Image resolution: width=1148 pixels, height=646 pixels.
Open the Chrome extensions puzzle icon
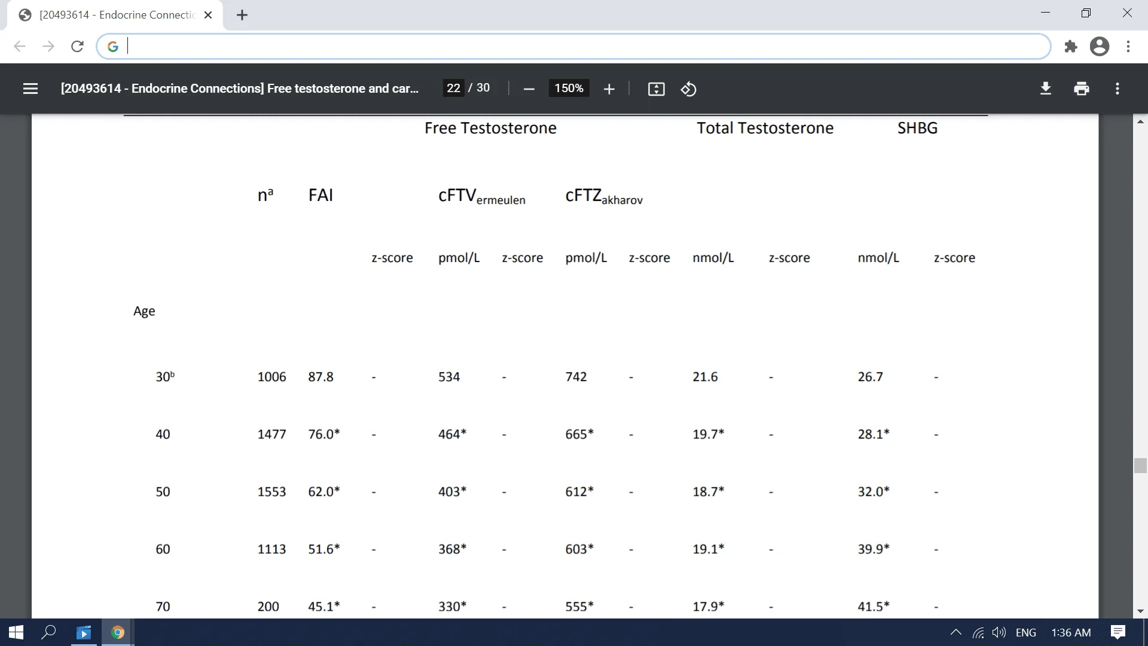click(x=1070, y=46)
